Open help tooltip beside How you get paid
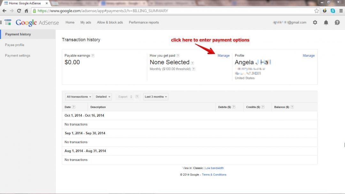This screenshot has width=345, height=194. tap(178, 56)
